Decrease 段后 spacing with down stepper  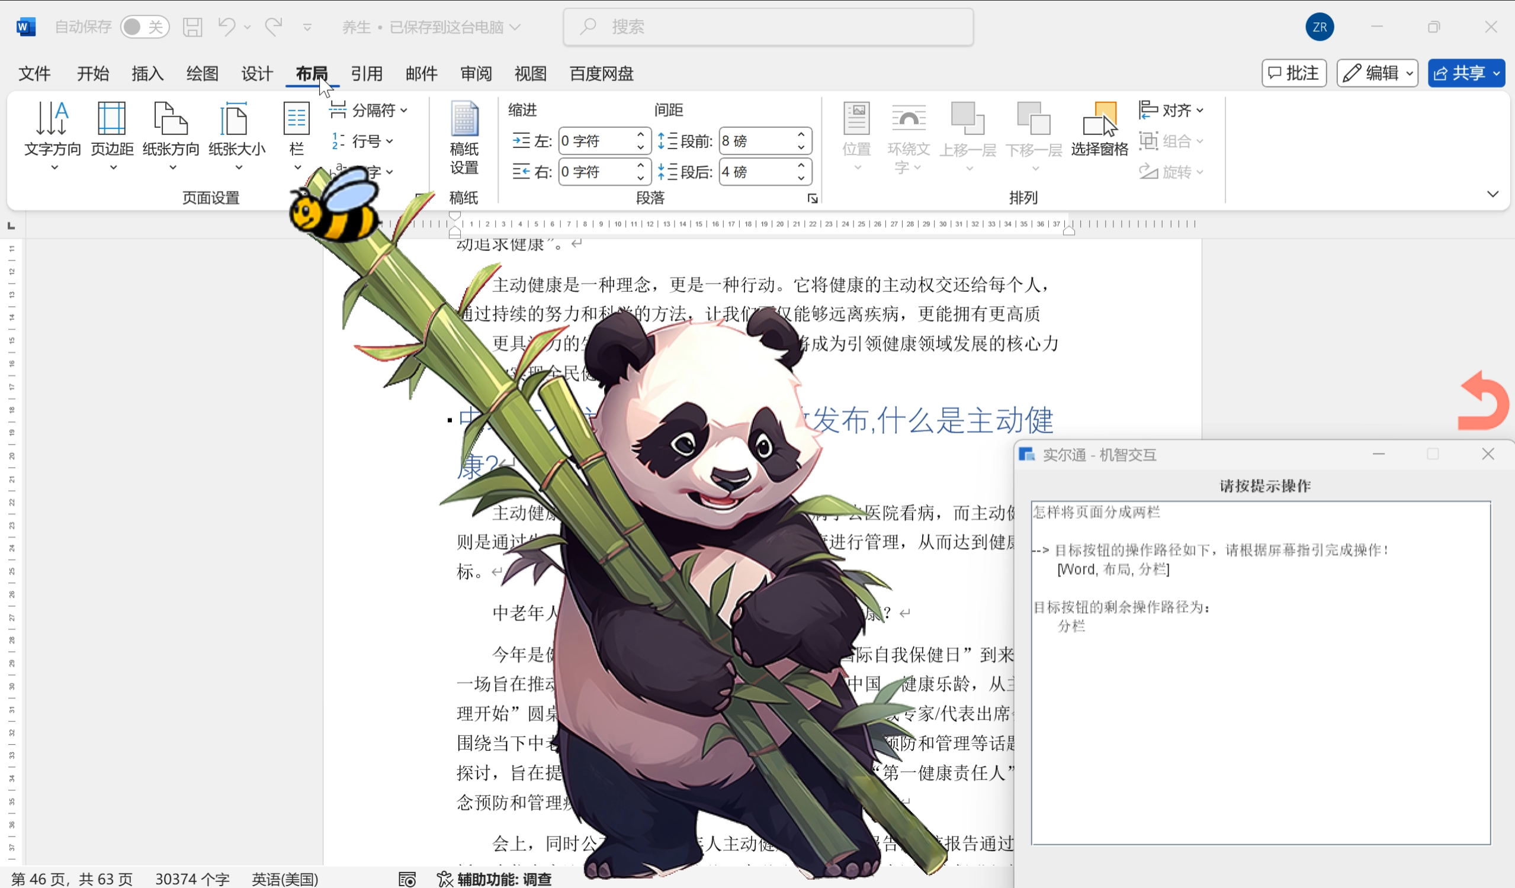click(x=801, y=178)
